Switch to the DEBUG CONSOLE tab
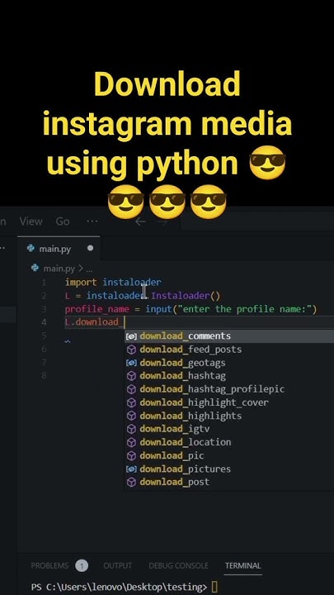The image size is (334, 595). [x=178, y=565]
